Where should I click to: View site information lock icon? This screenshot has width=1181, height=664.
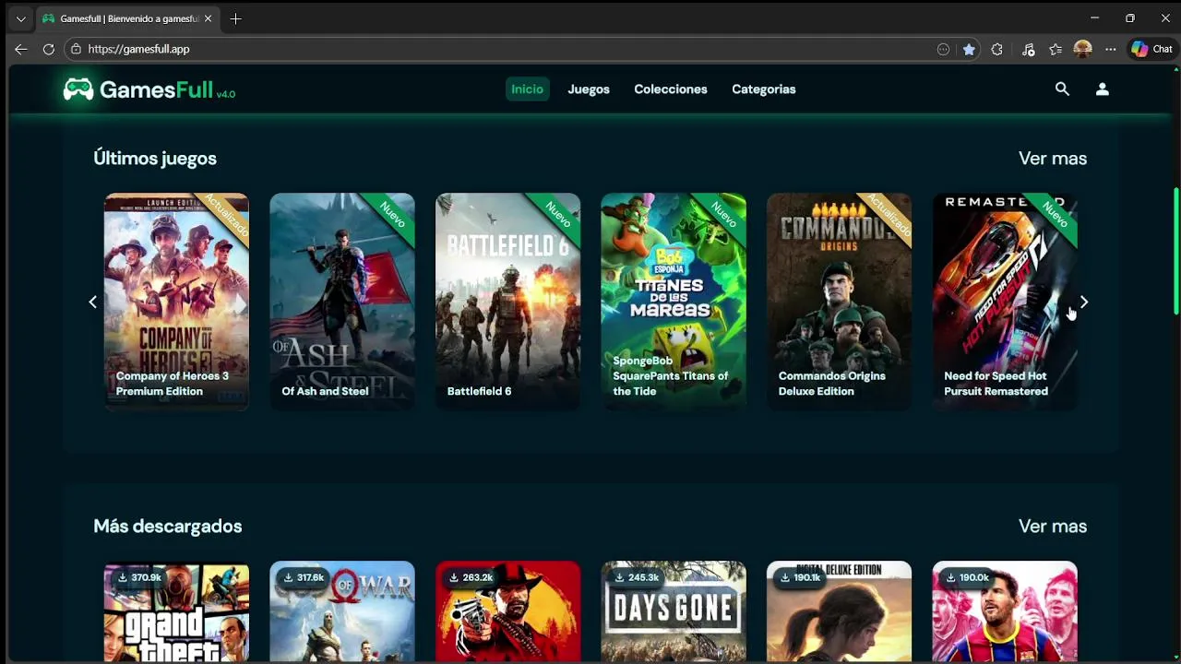(x=77, y=49)
